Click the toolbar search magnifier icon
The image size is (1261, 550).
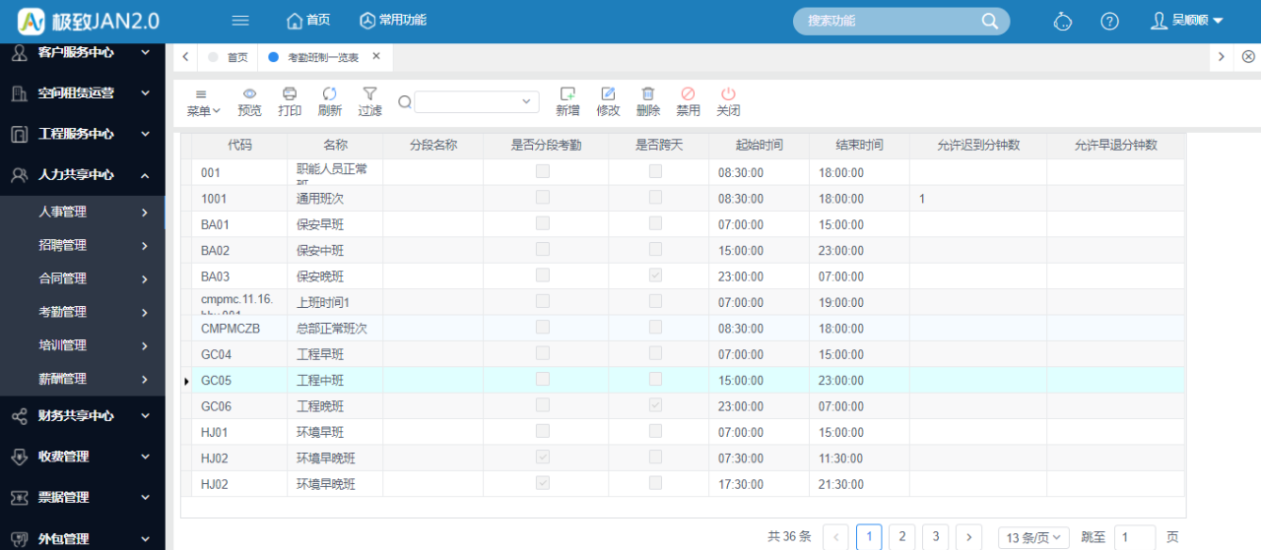point(405,102)
